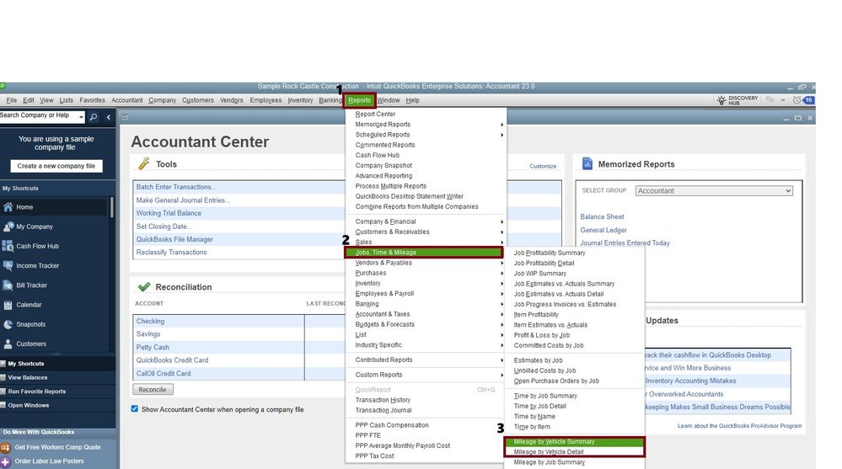
Task: Click the Reconciliation checkmark icon
Action: [x=144, y=287]
